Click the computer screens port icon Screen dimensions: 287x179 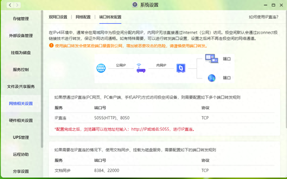click(212, 59)
